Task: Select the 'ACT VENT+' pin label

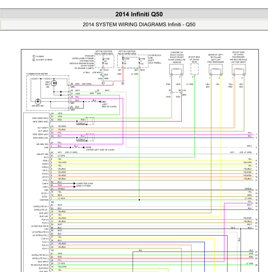Action: 43,128
